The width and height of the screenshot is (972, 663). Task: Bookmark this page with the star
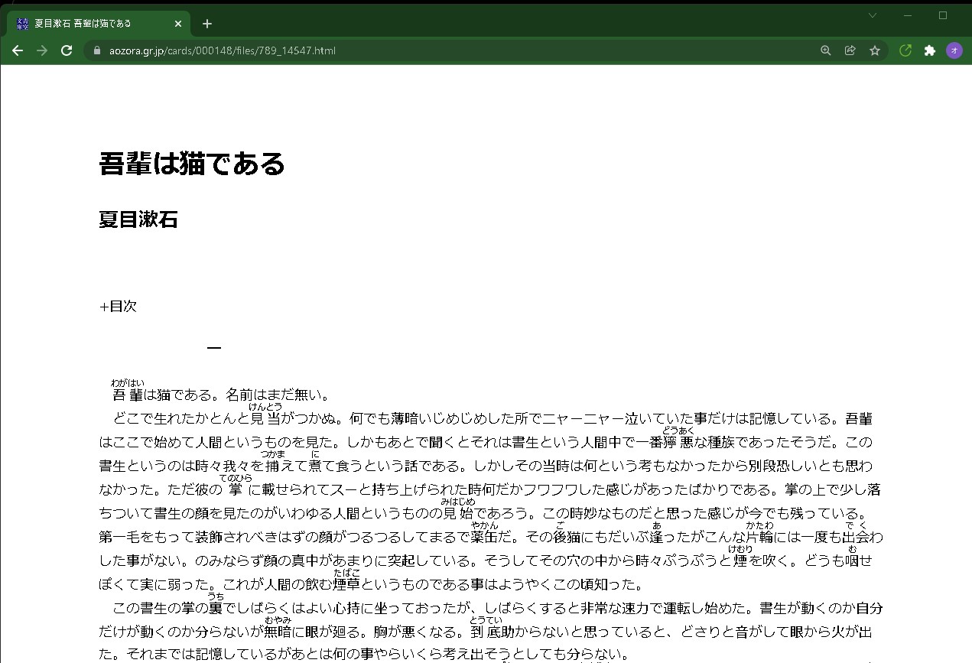874,50
